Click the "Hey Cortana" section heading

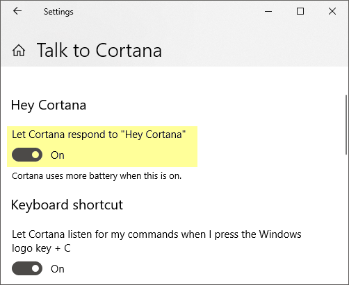pyautogui.click(x=49, y=105)
